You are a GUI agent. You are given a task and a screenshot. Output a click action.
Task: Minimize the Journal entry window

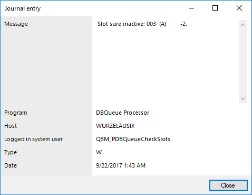[x=191, y=8]
